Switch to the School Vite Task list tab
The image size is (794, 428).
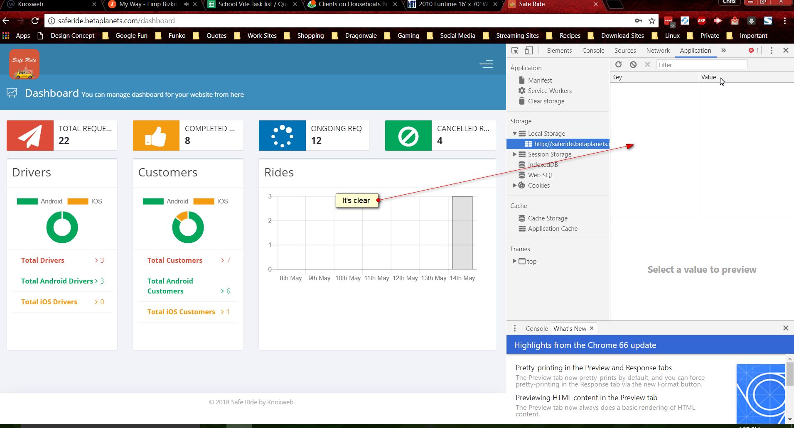coord(253,4)
